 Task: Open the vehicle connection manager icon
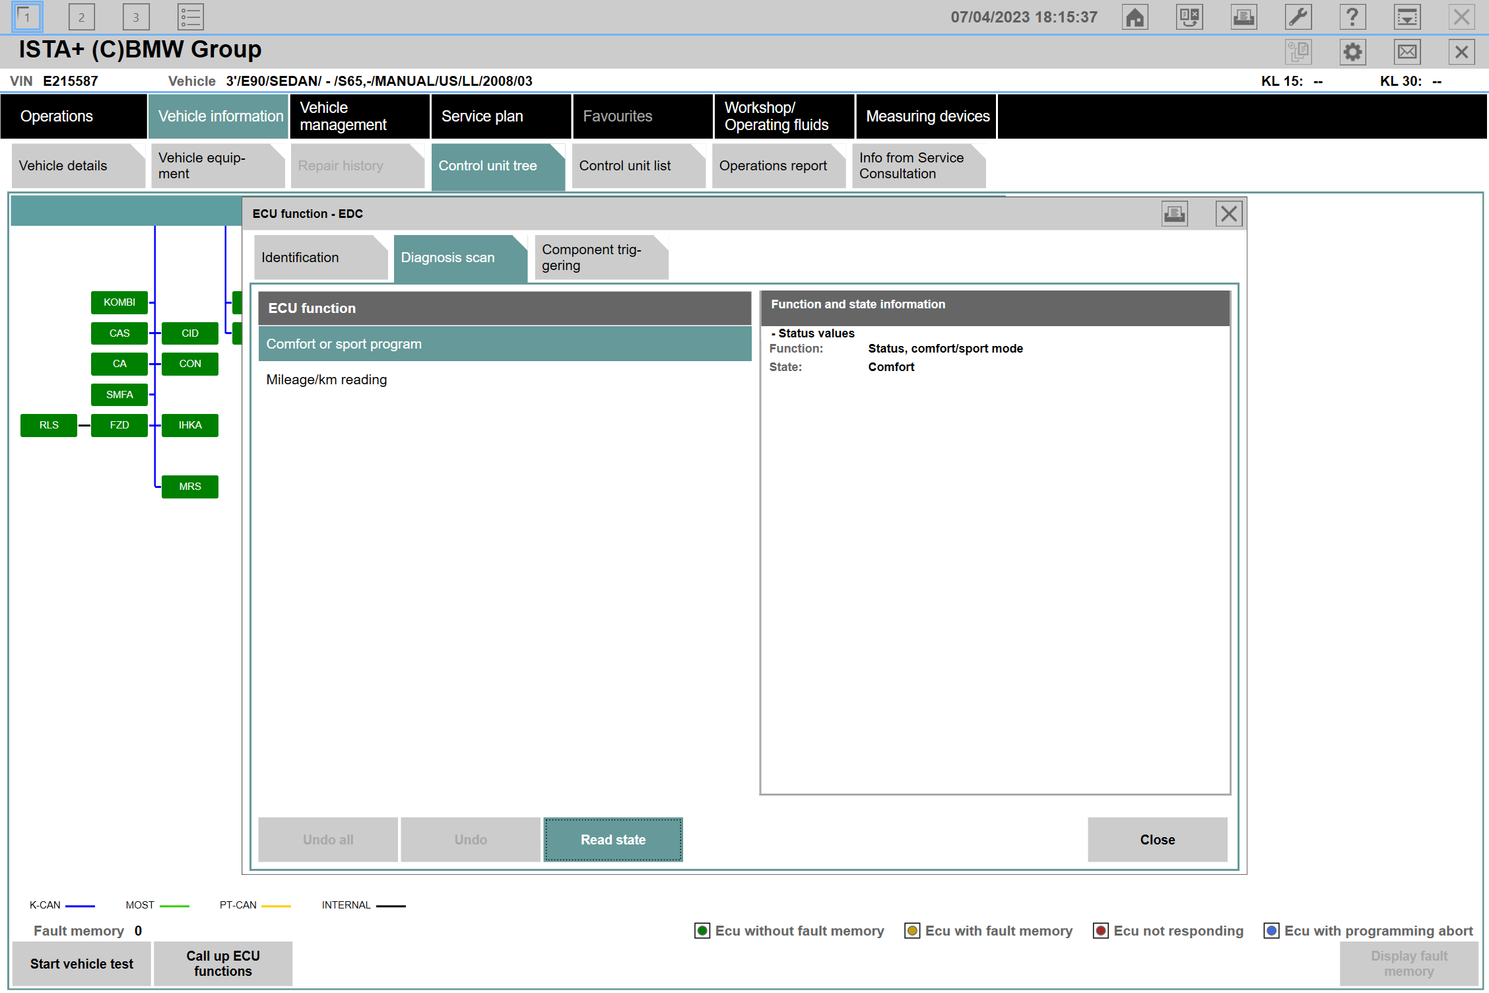click(1189, 17)
